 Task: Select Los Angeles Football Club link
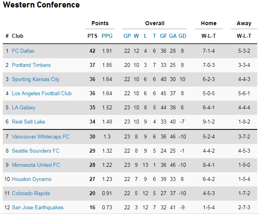click(x=41, y=93)
